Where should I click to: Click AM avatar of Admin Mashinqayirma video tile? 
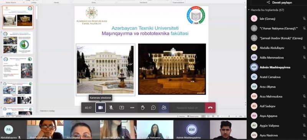click(191, 130)
